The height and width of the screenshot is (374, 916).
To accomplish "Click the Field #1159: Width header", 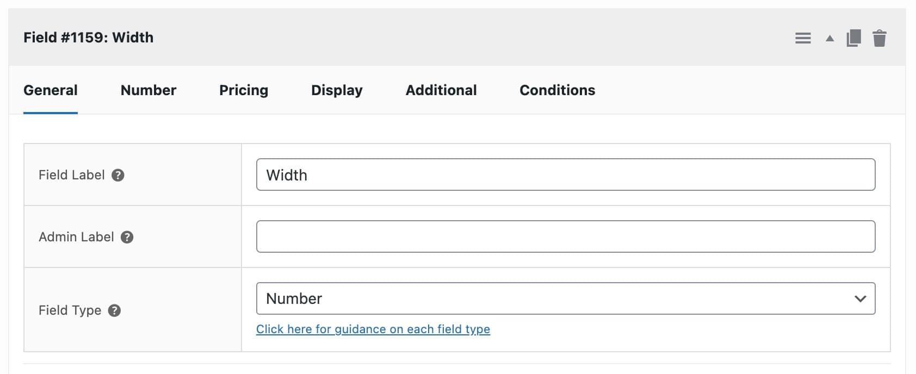I will coord(88,38).
